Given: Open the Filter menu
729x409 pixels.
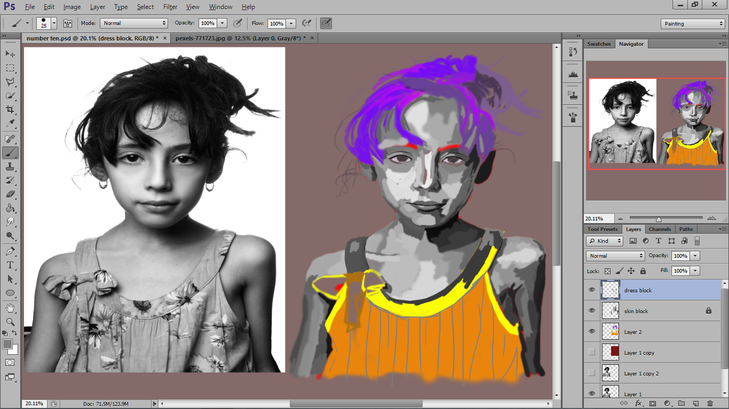Looking at the screenshot, I should click(x=170, y=7).
